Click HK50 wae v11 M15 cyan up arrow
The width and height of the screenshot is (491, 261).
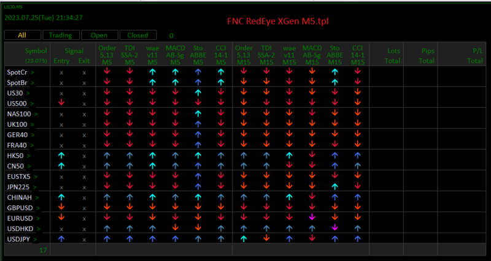289,155
